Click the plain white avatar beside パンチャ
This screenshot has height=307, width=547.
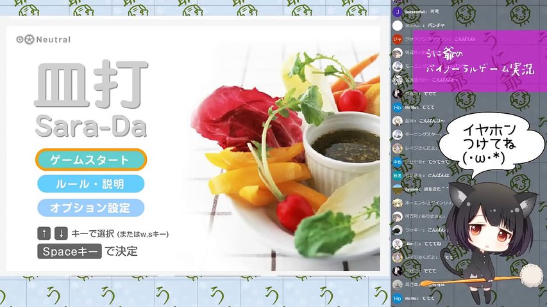pos(398,26)
